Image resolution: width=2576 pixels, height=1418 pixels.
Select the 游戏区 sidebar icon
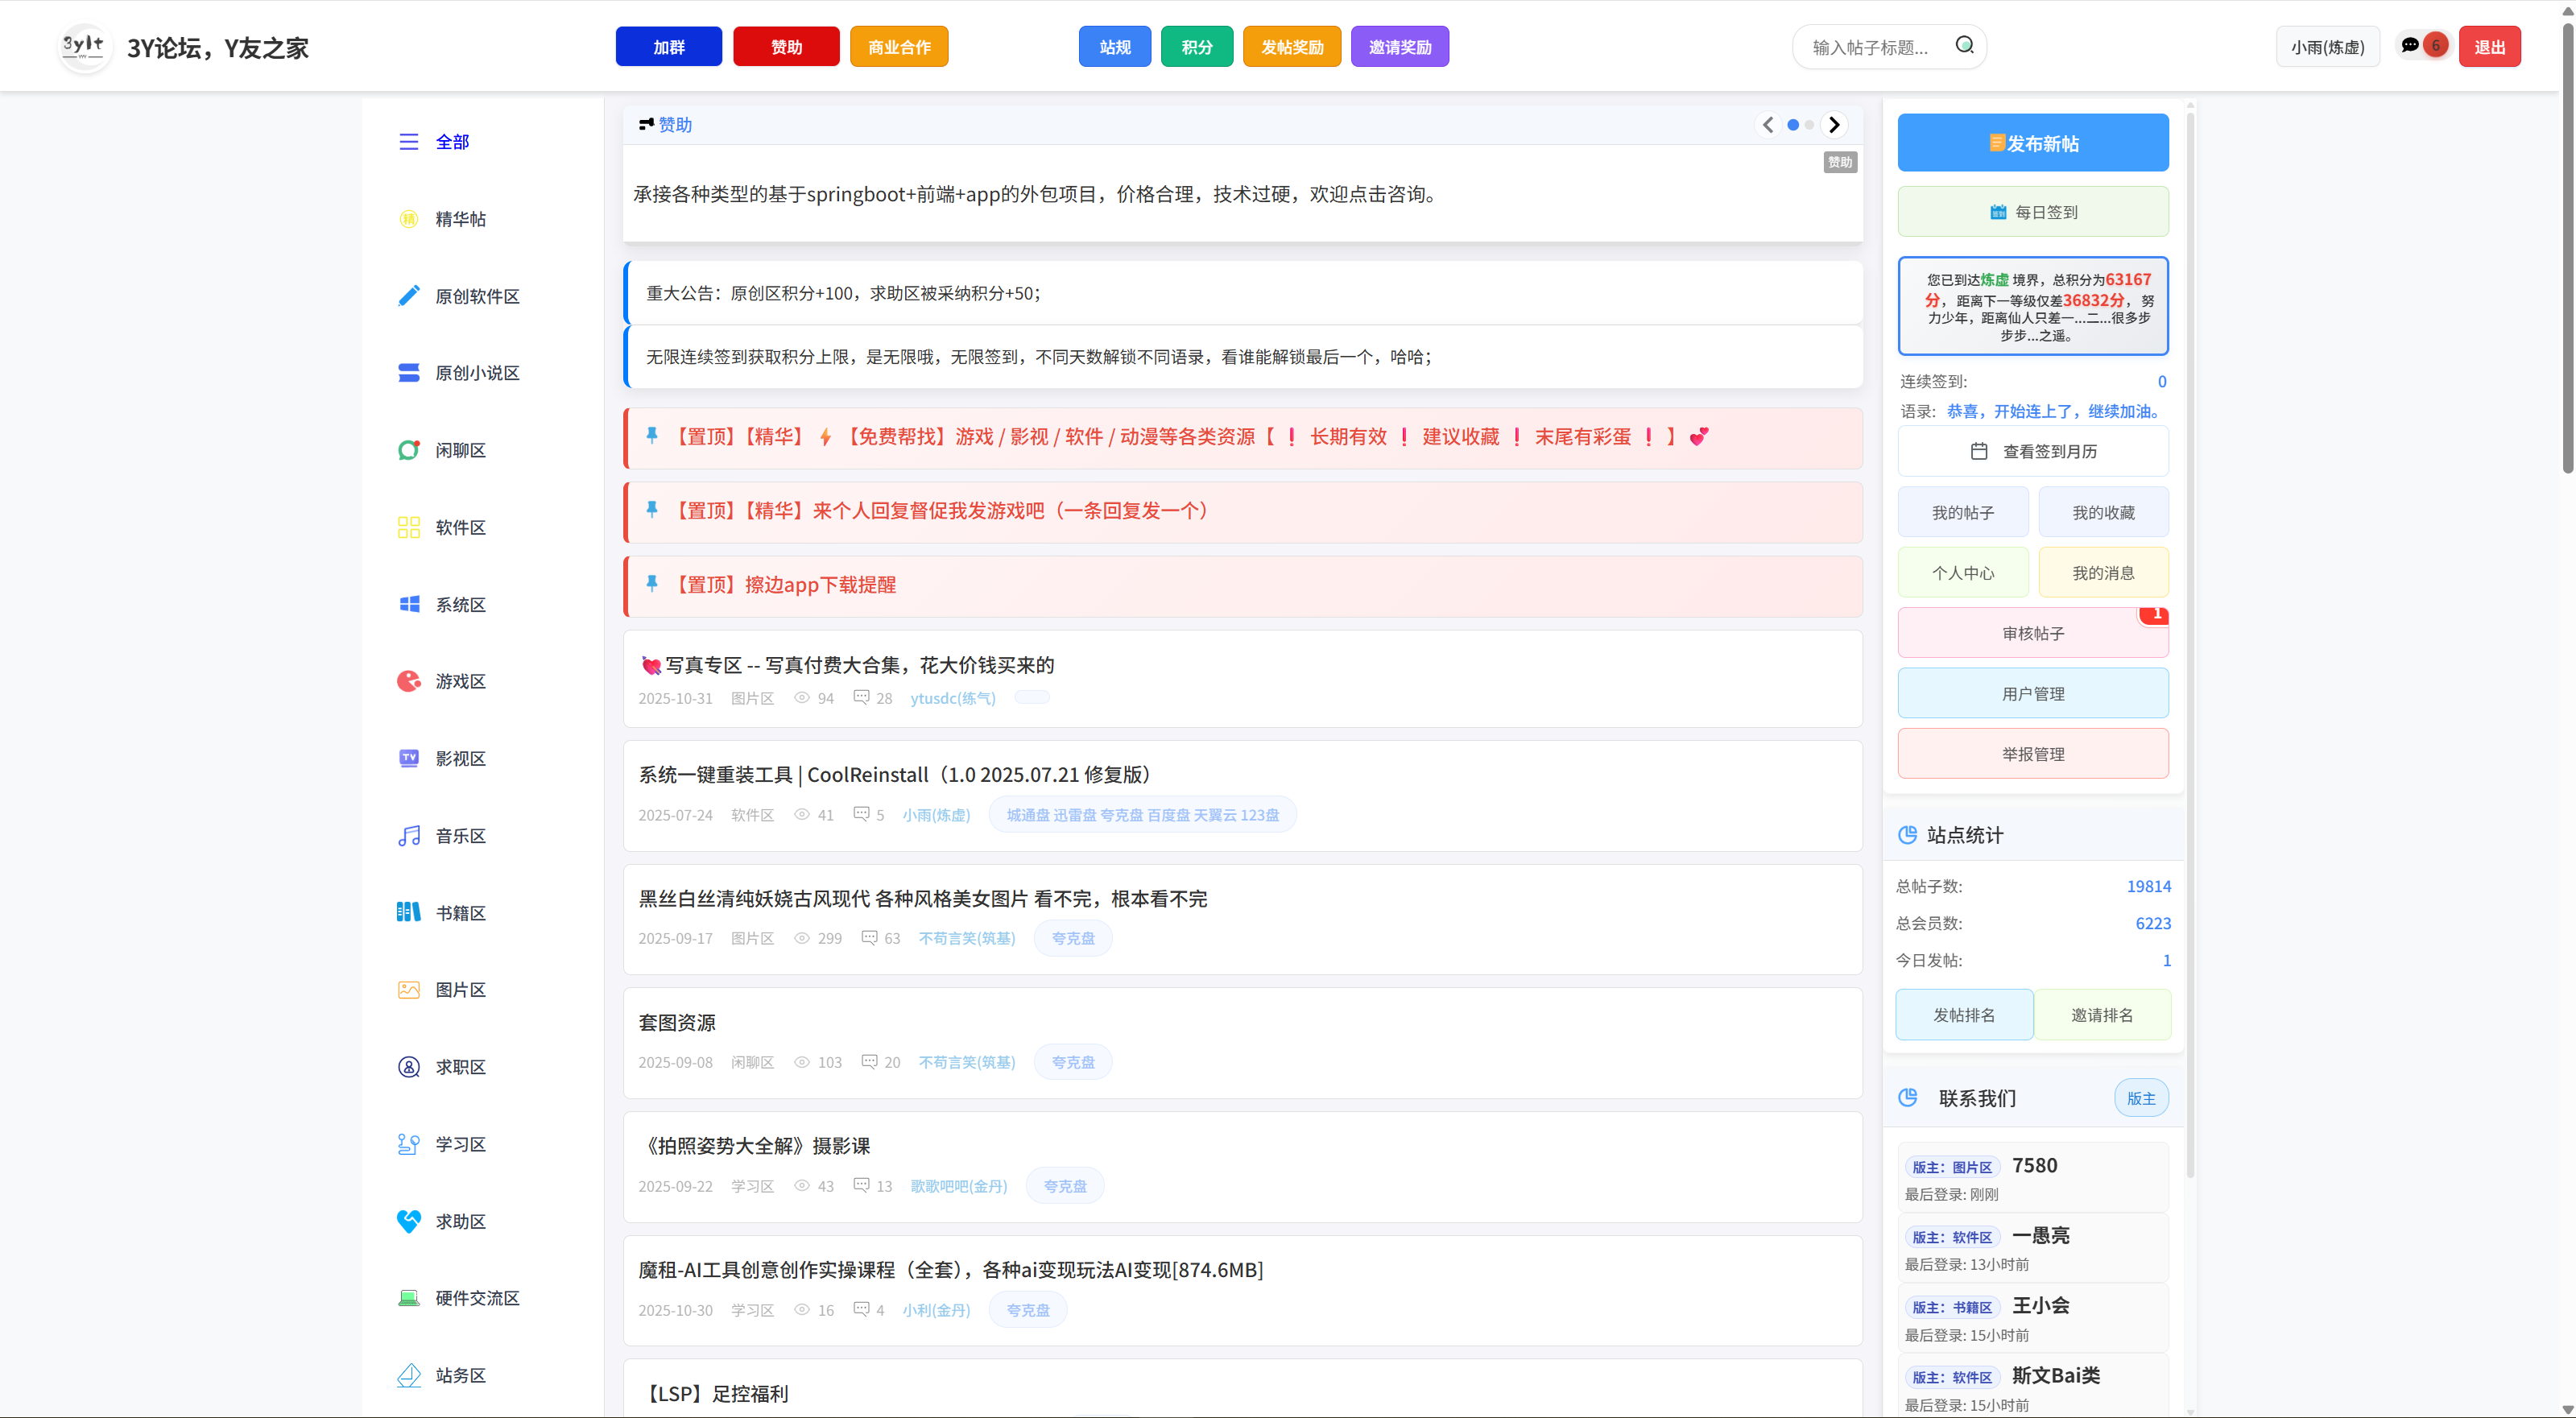(x=408, y=681)
